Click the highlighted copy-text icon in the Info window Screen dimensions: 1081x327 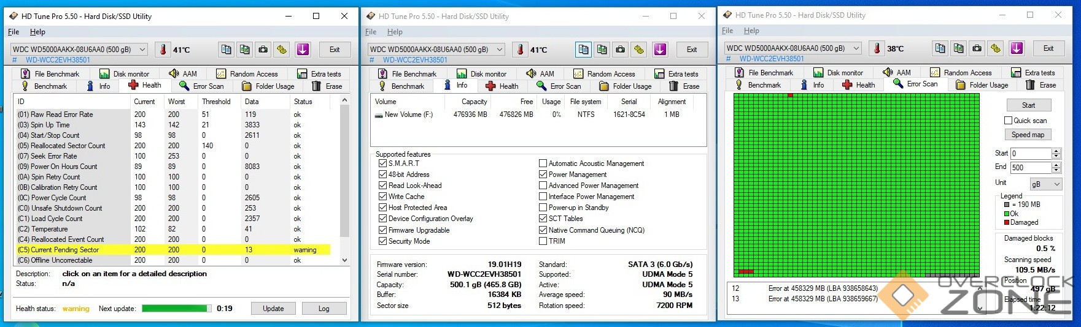coord(583,50)
